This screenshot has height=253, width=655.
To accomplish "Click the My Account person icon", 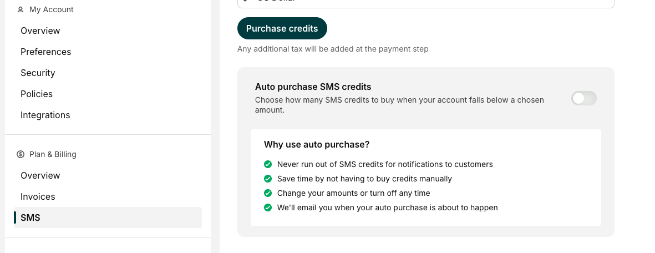I will 21,9.
